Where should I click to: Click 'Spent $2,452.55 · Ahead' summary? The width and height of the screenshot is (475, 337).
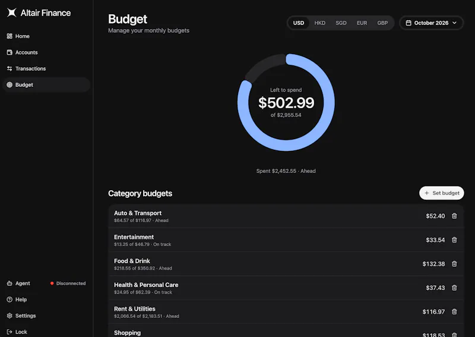(286, 171)
